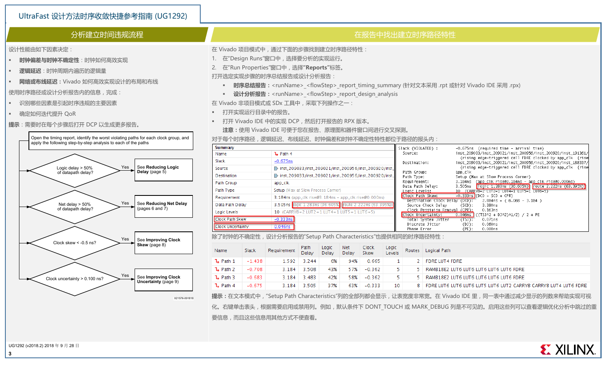Click the Xilinx logo

pyautogui.click(x=568, y=350)
